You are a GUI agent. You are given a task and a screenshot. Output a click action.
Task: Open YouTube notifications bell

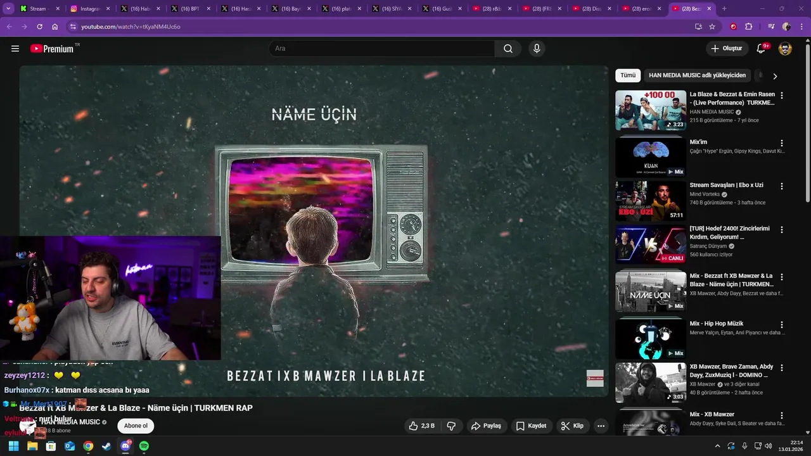761,49
